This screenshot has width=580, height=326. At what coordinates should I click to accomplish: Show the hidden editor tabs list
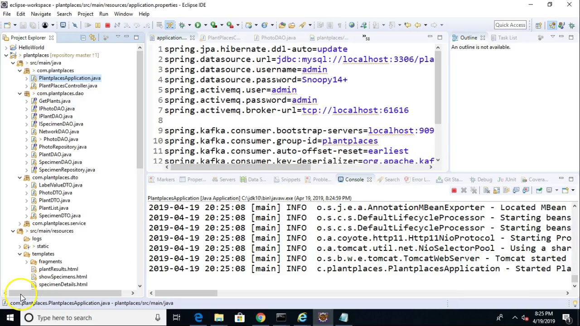point(366,38)
